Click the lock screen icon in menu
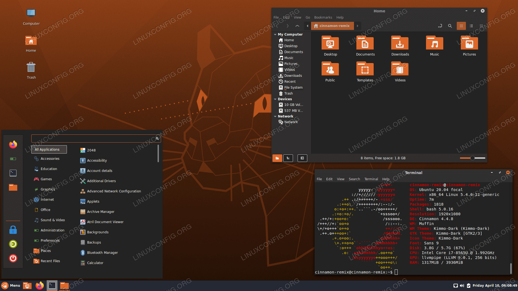 13,230
